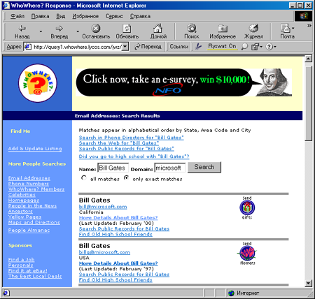Open the Flyswat options dropdown arrow

(x=261, y=47)
